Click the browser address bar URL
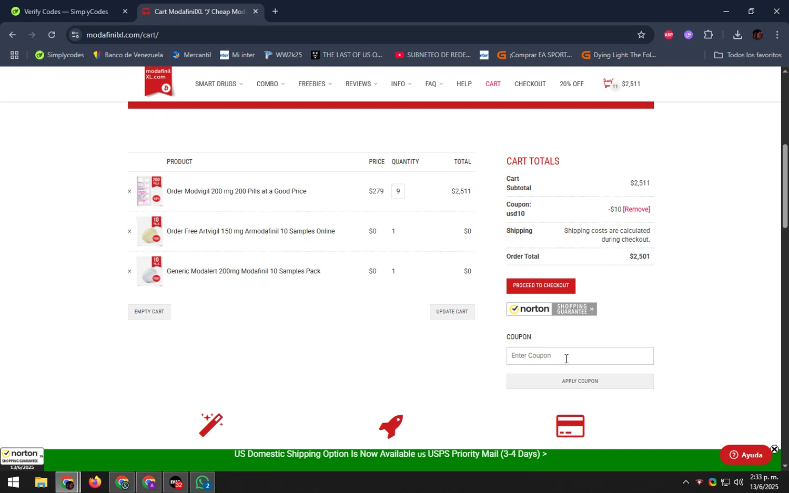The image size is (789, 493). 123,35
